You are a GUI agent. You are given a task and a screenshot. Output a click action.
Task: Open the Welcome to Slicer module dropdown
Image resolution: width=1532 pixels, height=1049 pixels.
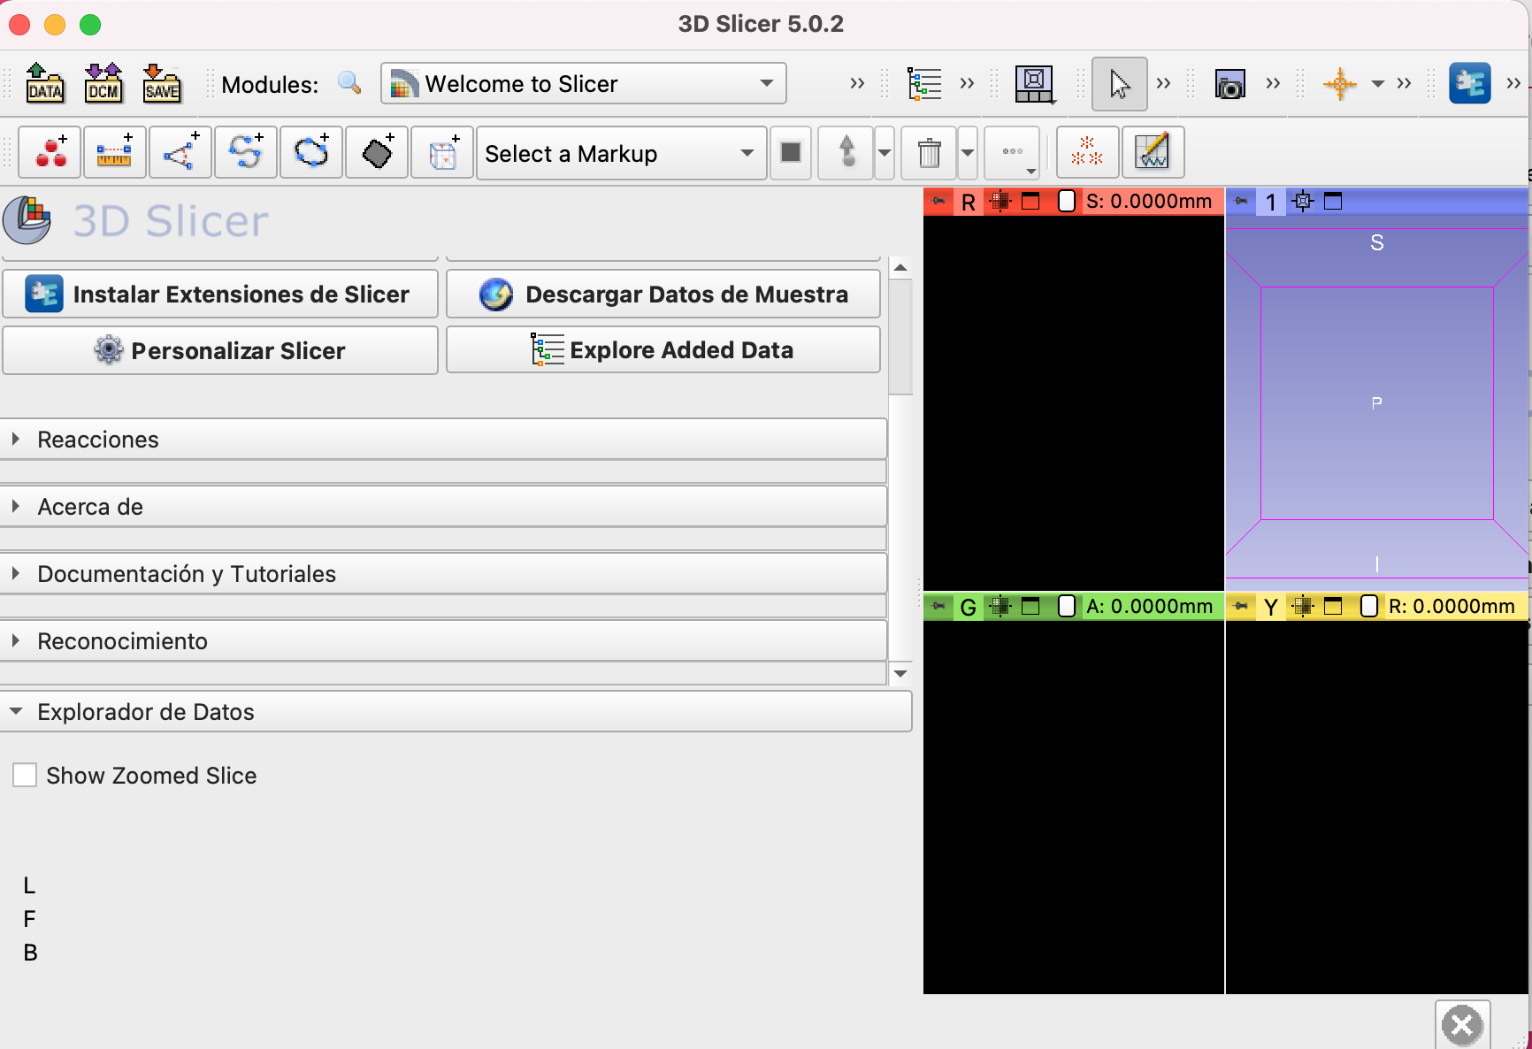[x=583, y=84]
